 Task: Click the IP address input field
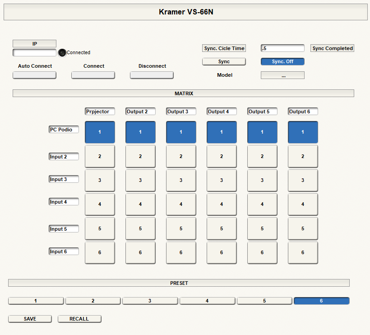tap(34, 52)
